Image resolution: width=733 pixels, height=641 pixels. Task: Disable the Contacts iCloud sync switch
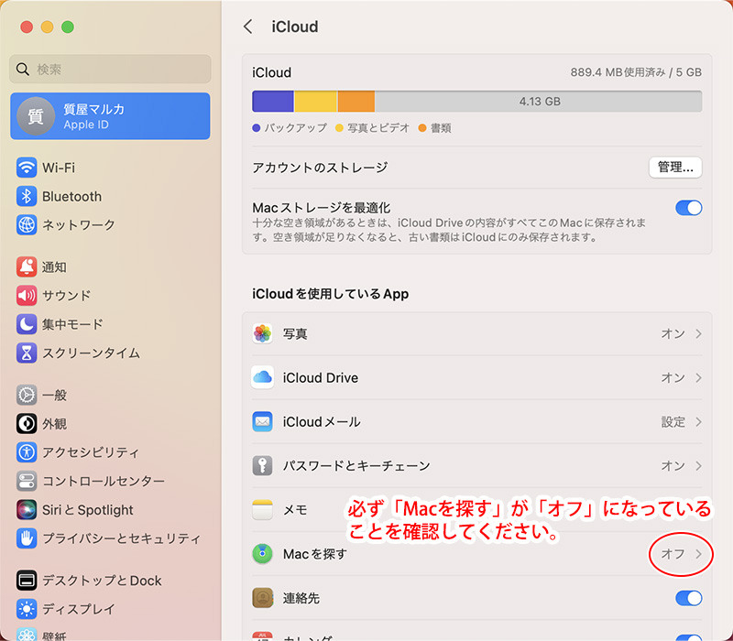click(688, 598)
